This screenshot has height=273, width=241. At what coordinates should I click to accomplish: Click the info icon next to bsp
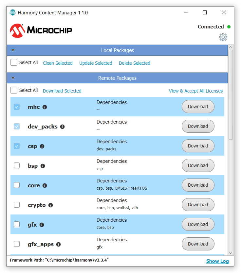click(43, 166)
